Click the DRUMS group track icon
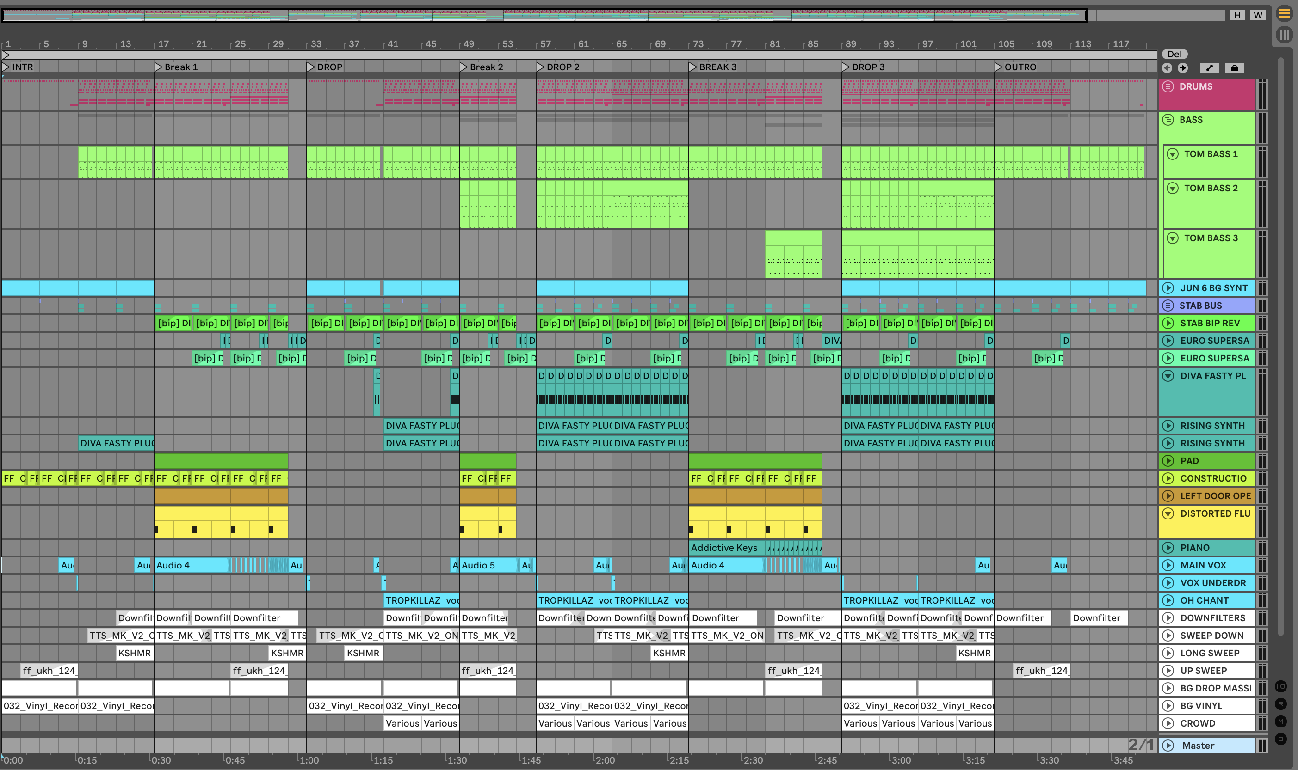The width and height of the screenshot is (1298, 770). tap(1168, 86)
